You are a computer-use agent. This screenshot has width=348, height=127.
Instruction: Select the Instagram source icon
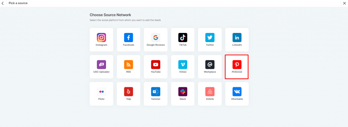coord(101,37)
